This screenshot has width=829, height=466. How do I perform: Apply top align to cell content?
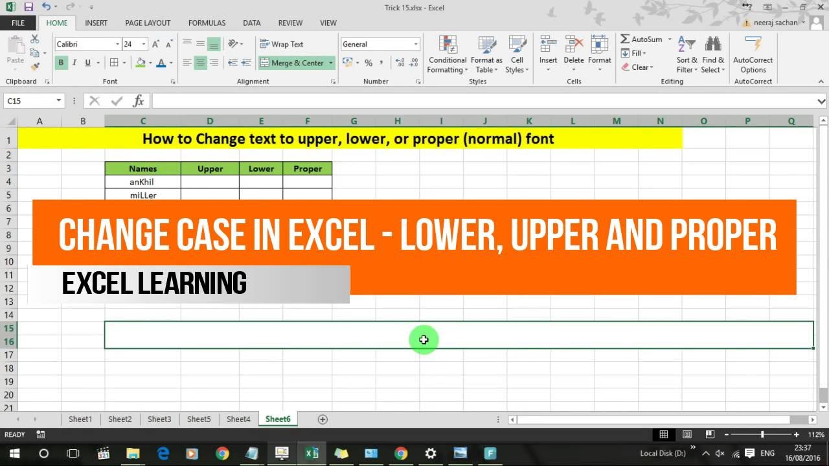(x=187, y=44)
